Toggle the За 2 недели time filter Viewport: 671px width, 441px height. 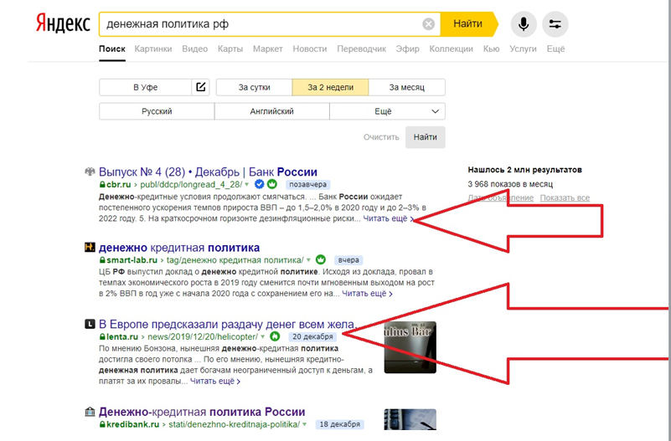(330, 87)
